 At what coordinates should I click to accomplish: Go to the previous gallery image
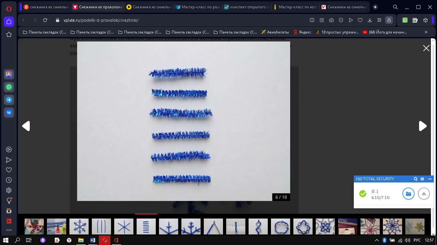point(26,126)
